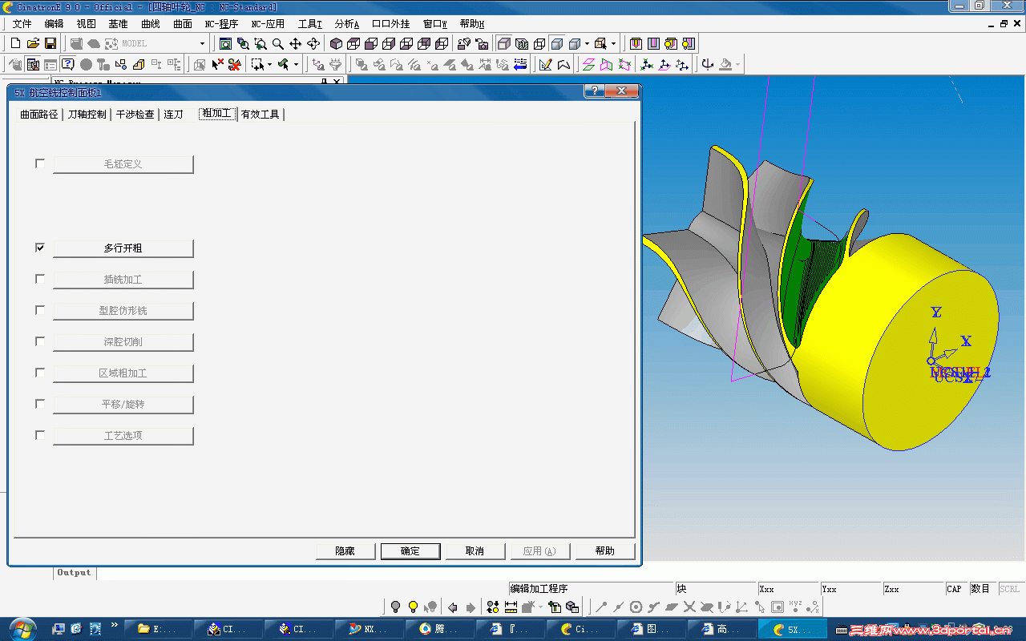The image size is (1026, 641).
Task: Switch to the 曲面路径 tab
Action: (39, 115)
